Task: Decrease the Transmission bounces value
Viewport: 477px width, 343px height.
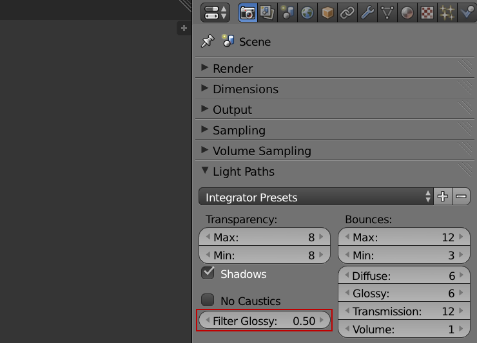Action: (x=347, y=310)
